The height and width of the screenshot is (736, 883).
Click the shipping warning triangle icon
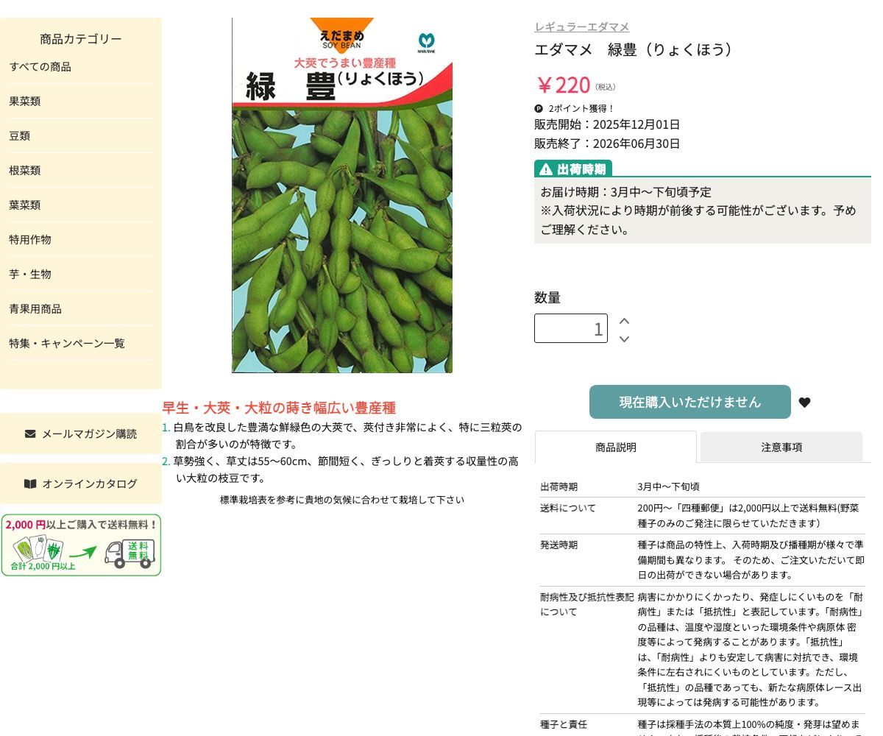(x=545, y=169)
